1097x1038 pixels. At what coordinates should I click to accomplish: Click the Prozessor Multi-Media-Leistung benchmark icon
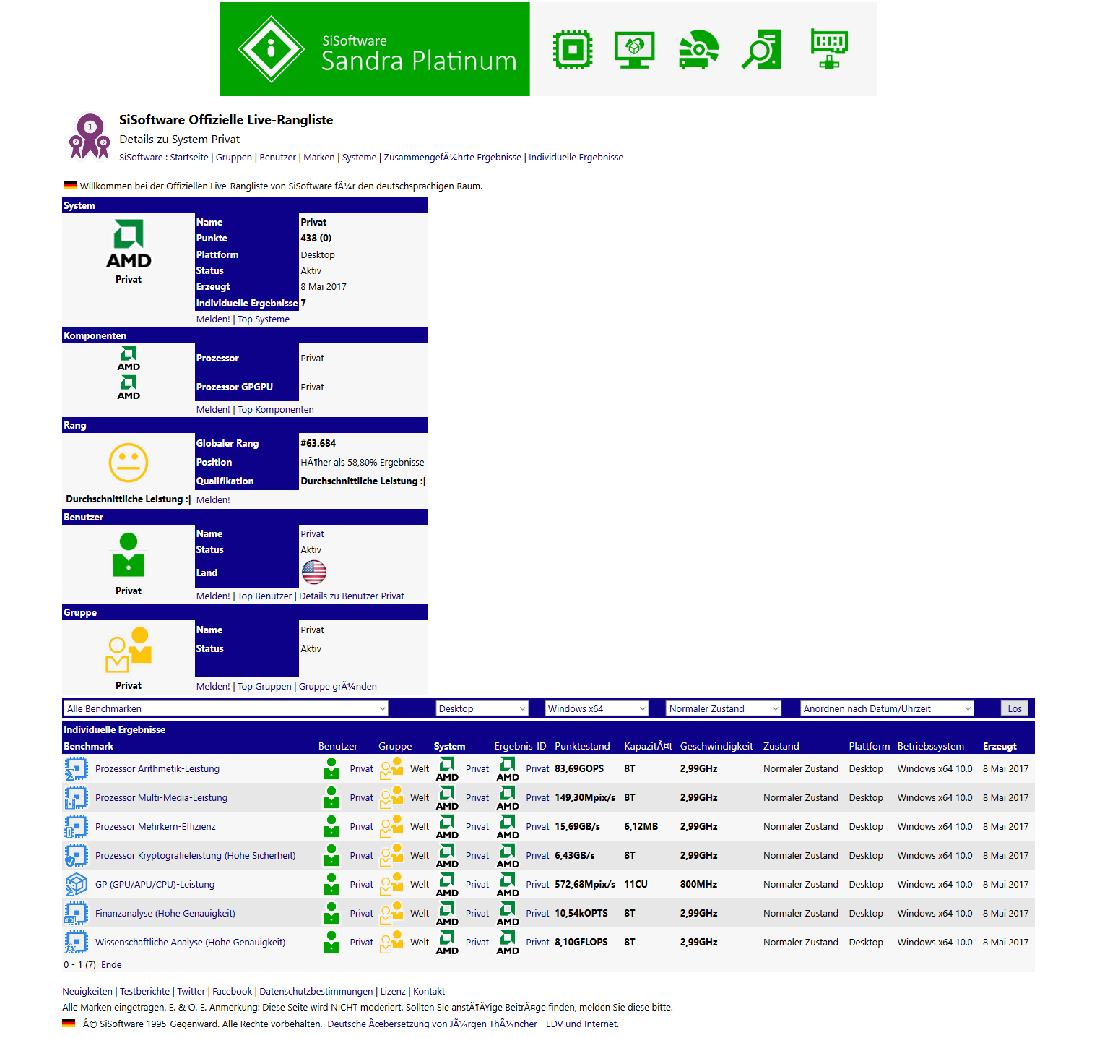point(76,797)
